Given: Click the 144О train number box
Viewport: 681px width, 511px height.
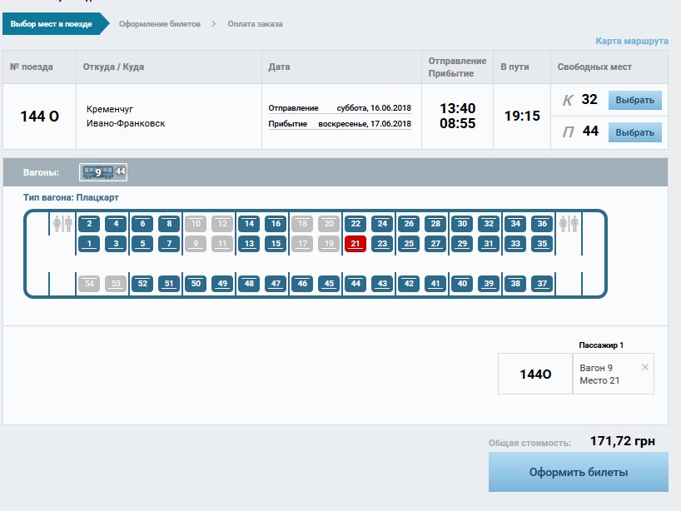Looking at the screenshot, I should (535, 374).
